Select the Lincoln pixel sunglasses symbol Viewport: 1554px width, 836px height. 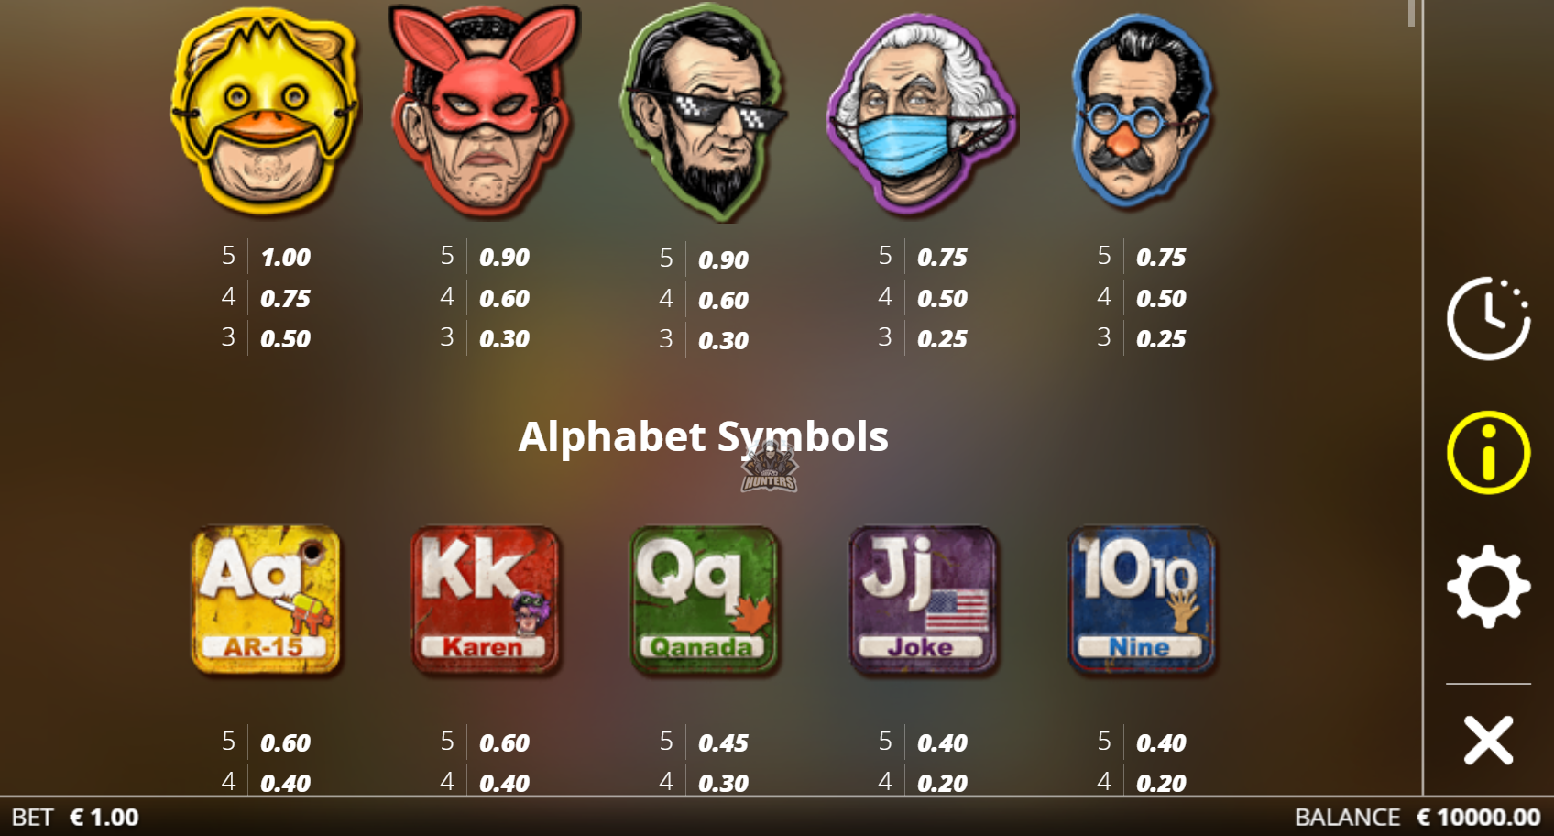[703, 112]
